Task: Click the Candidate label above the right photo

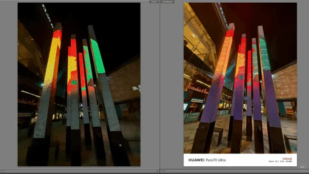Action: (x=167, y=1)
